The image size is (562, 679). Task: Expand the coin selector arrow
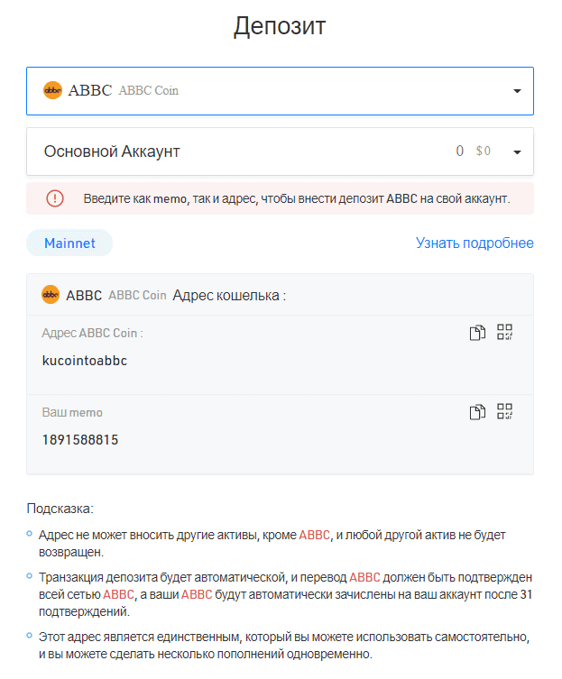click(517, 91)
